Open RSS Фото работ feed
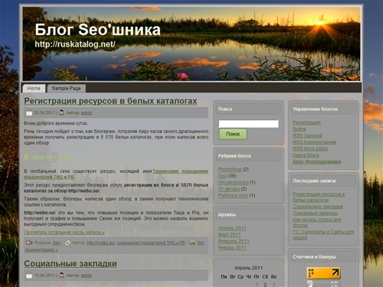Viewport: 383px width, 287px height. (x=310, y=148)
